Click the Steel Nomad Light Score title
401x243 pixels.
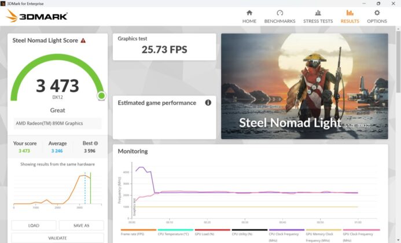tap(45, 41)
